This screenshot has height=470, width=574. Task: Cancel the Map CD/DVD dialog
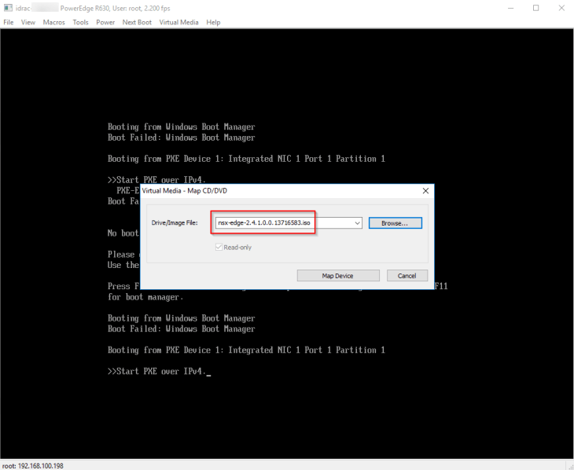coord(407,276)
